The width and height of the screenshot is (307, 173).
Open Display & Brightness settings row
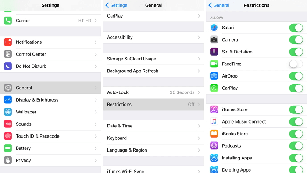point(50,100)
